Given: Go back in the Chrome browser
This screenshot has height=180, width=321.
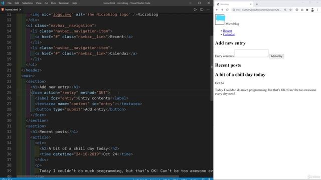Looking at the screenshot, I should (217, 10).
